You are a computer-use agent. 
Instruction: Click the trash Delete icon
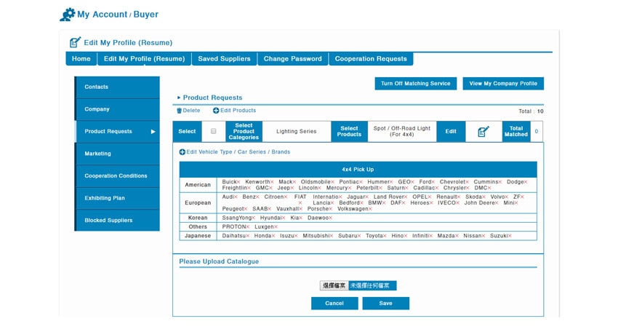point(179,111)
